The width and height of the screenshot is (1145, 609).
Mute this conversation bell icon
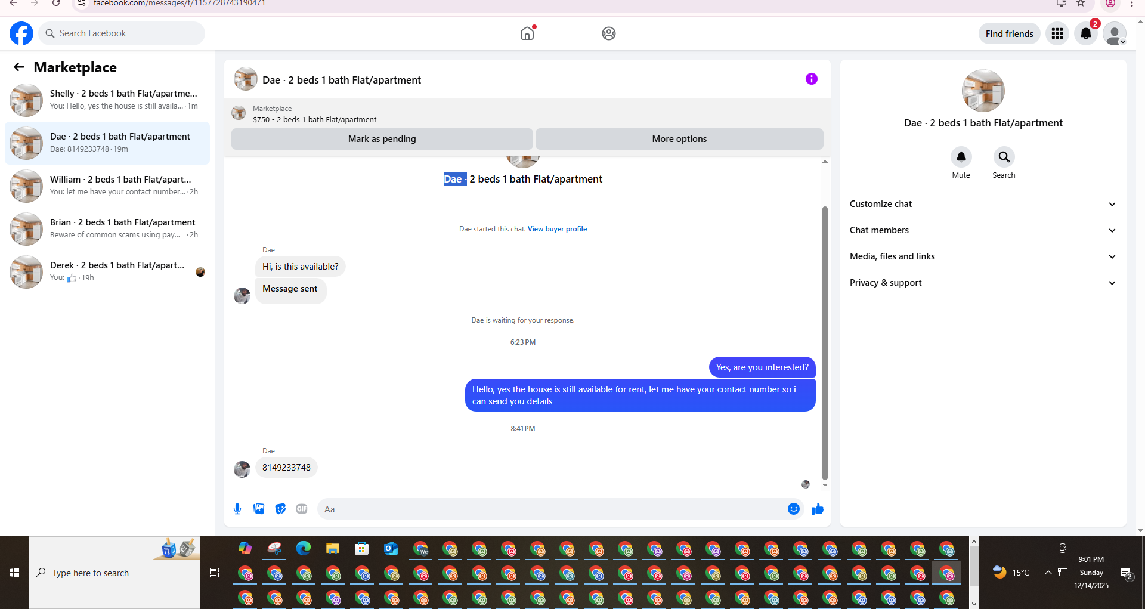(961, 157)
